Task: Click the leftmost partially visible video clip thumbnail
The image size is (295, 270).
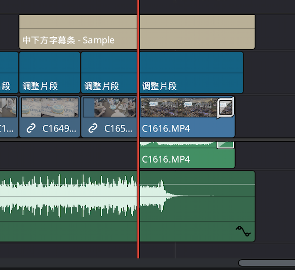Action: click(x=8, y=107)
